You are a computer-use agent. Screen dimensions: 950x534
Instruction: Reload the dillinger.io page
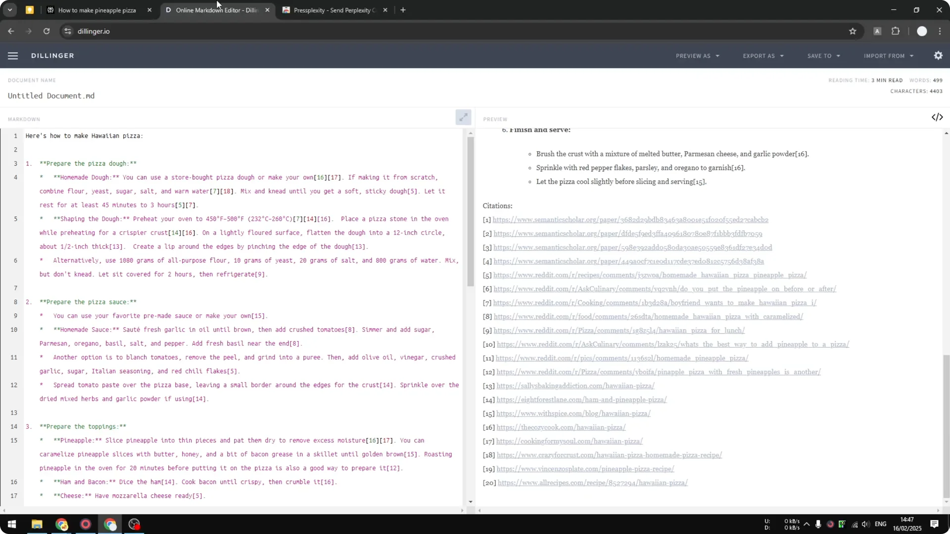tap(47, 31)
